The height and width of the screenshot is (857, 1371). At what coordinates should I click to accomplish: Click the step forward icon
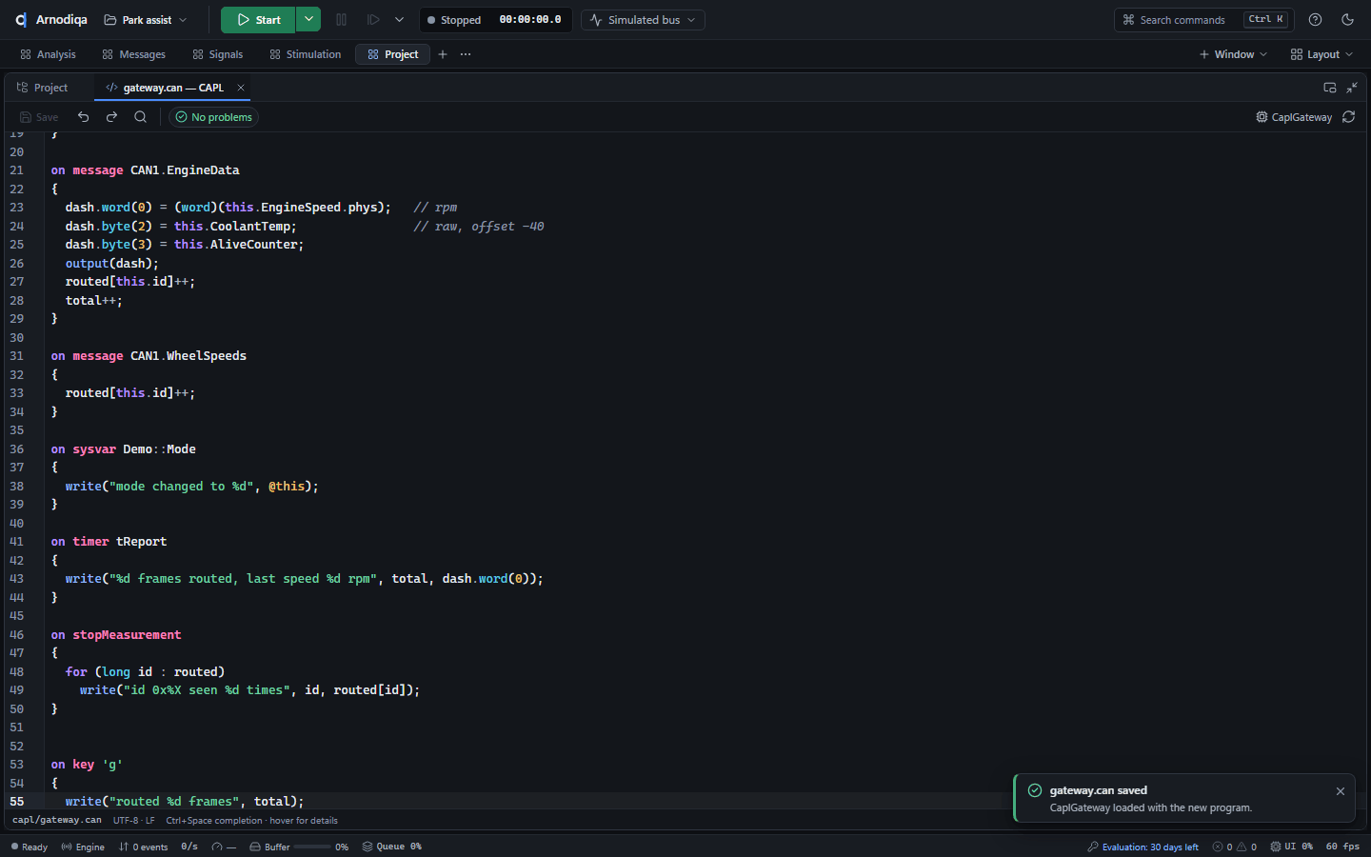coord(373,20)
